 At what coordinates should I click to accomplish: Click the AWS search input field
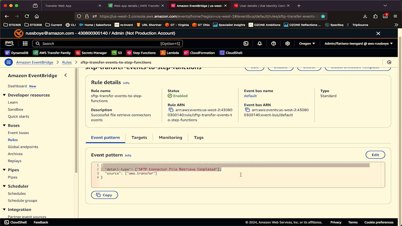click(107, 44)
